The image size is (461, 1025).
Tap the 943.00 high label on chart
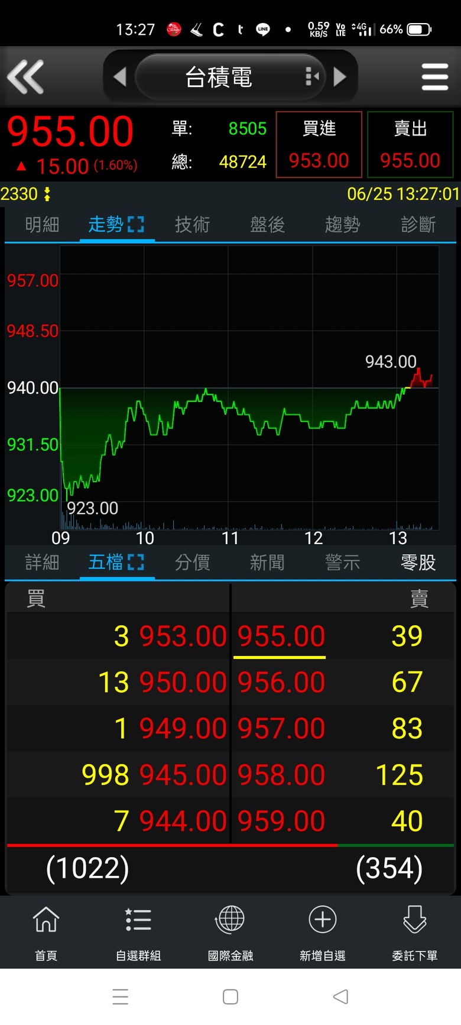click(391, 361)
